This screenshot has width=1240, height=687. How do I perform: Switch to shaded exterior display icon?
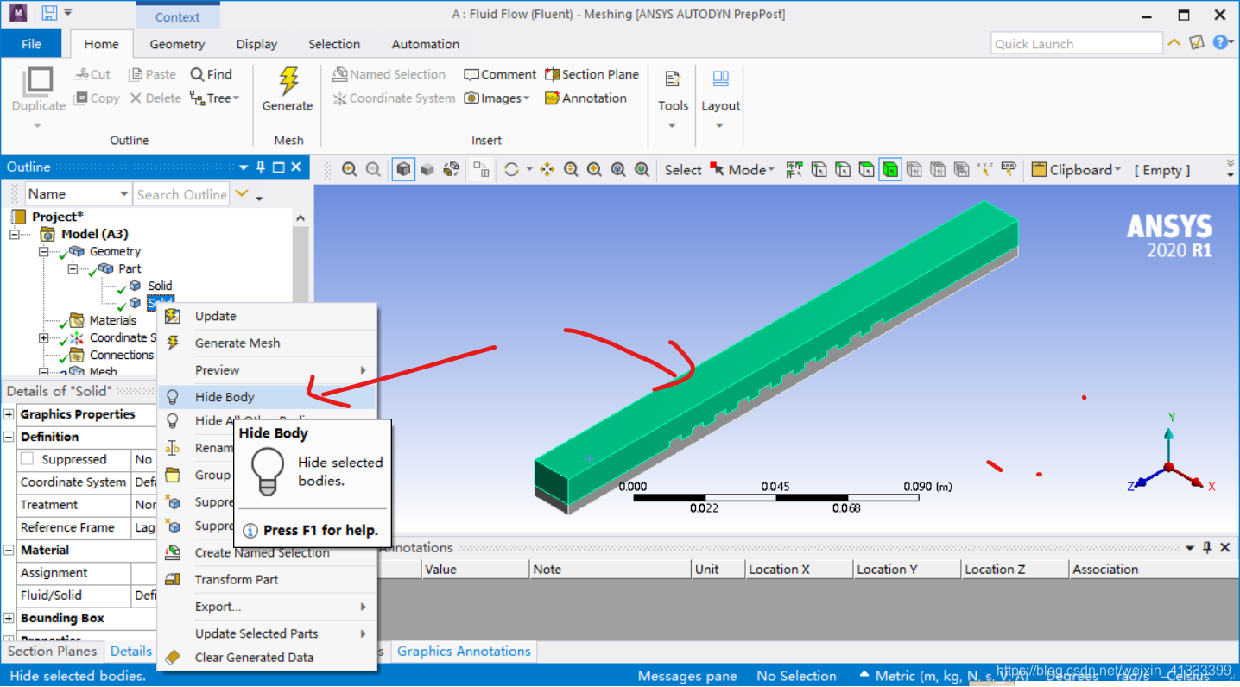(x=427, y=170)
